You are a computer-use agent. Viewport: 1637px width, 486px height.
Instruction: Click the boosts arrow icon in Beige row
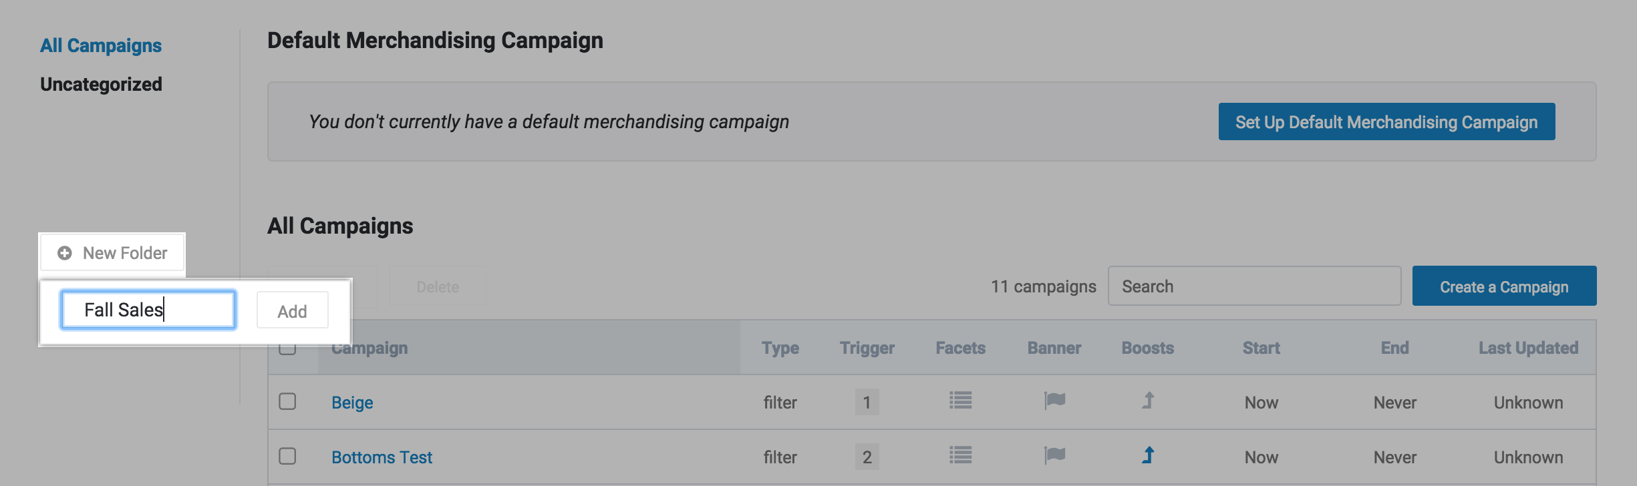(x=1148, y=401)
